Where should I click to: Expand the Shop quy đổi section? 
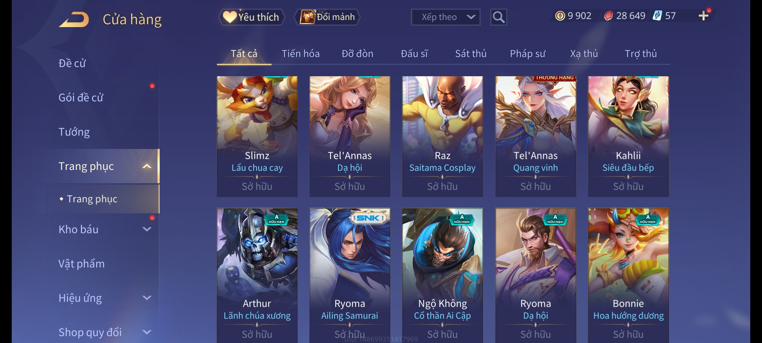pyautogui.click(x=147, y=332)
